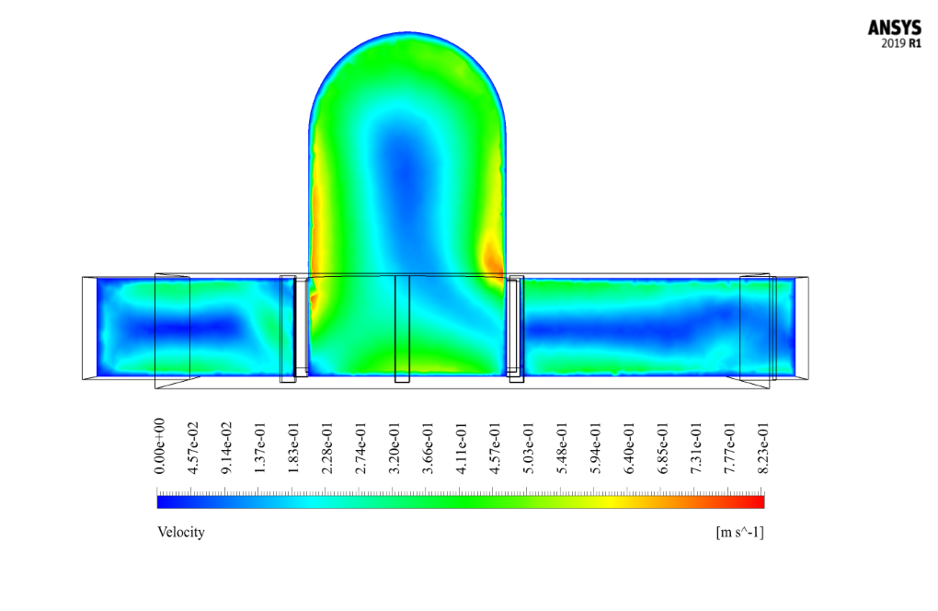Select the Velocity legend title
Viewport: 938px width, 611px height.
point(181,532)
